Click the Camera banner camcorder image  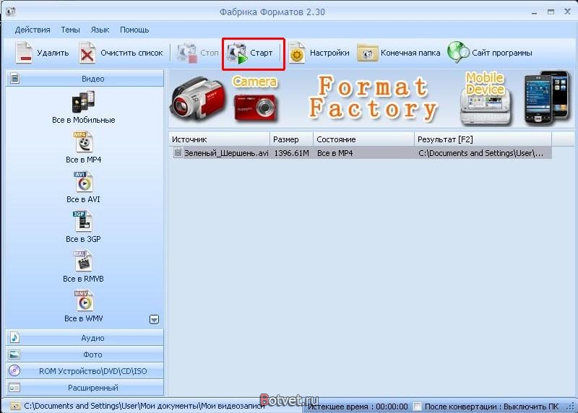(x=198, y=97)
